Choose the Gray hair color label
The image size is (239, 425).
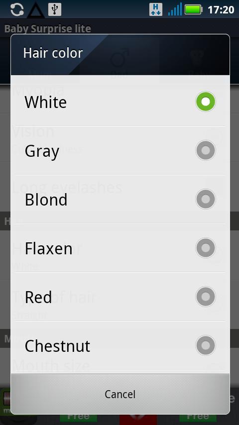pyautogui.click(x=42, y=152)
